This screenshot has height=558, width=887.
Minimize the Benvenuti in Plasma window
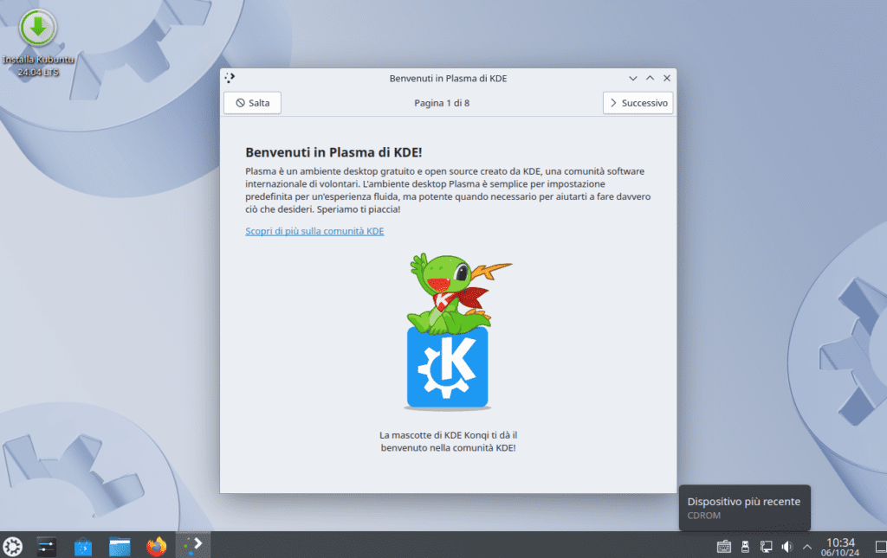633,79
